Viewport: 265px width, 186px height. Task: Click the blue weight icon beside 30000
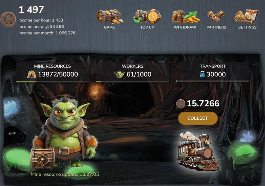(x=202, y=74)
